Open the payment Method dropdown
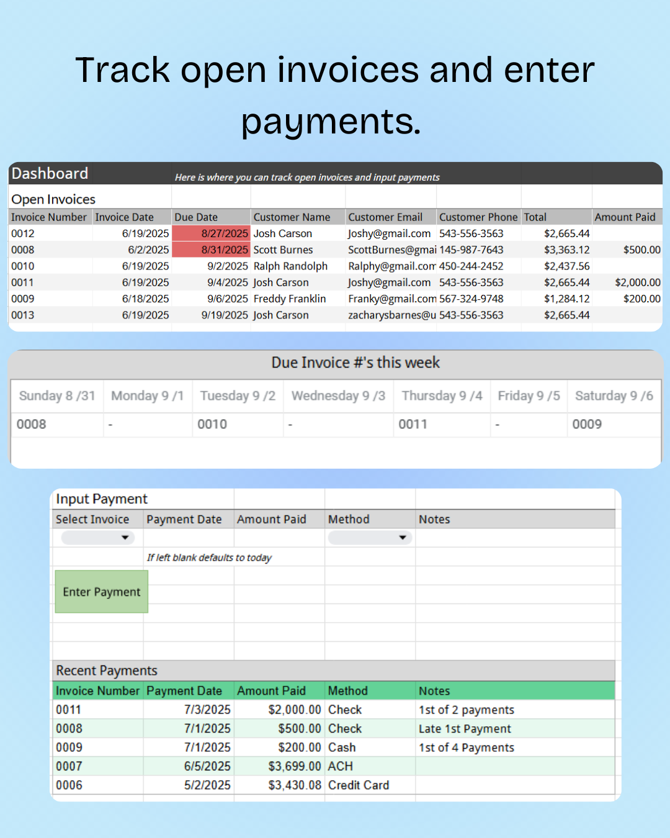This screenshot has width=670, height=838. [370, 538]
